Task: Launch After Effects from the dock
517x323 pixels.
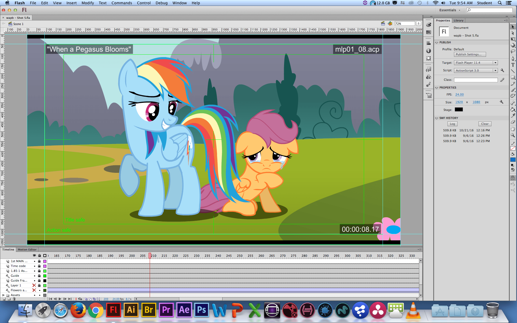Action: coord(184,310)
